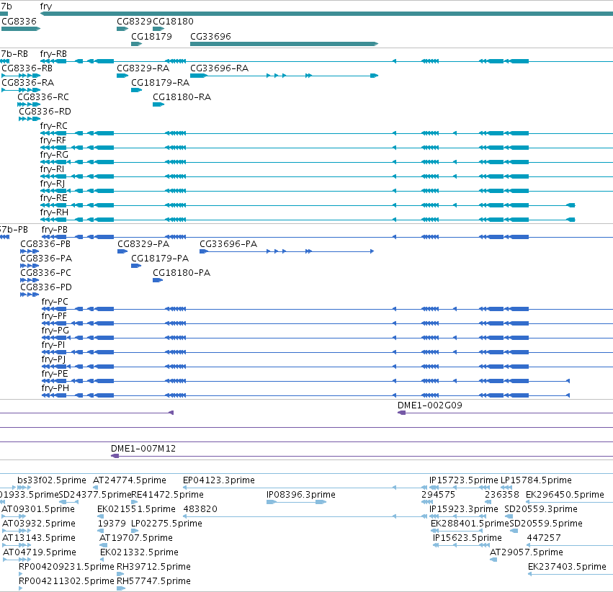
Task: Click the CG8336 gene label
Action: pyautogui.click(x=19, y=22)
